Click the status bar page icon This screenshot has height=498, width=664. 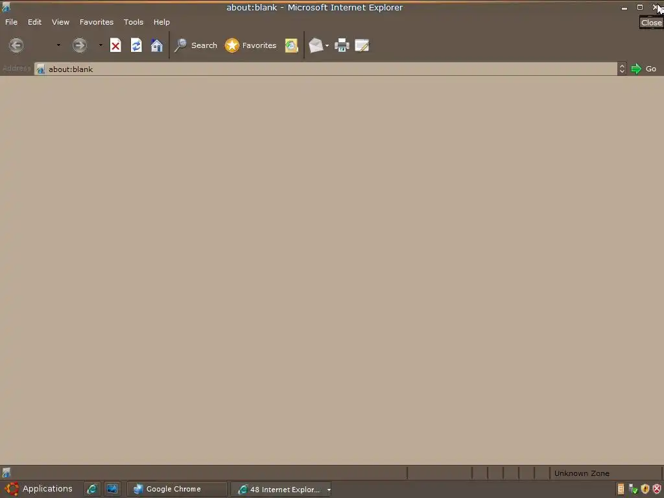point(6,473)
